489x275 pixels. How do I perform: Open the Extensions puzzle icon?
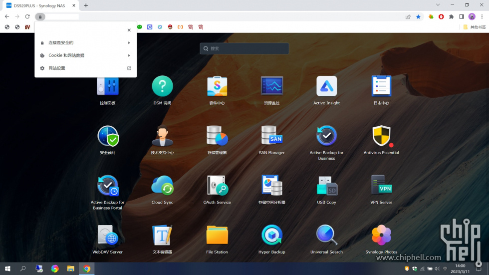coord(451,17)
